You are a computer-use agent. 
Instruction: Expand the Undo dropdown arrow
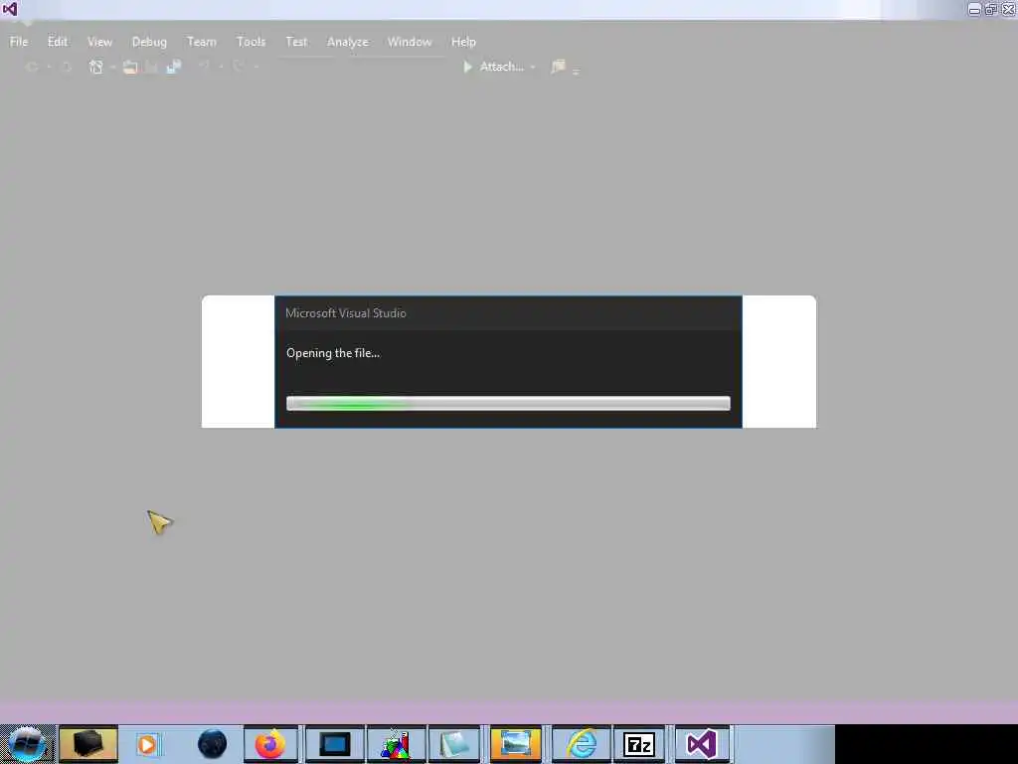coord(221,67)
